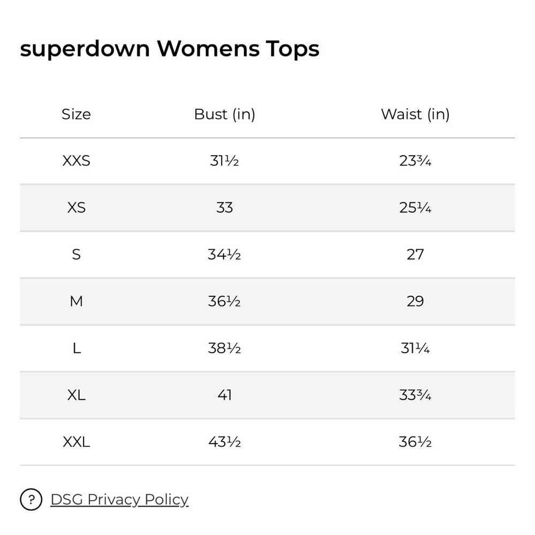This screenshot has height=535, width=535.
Task: Open the DSG Privacy Policy link
Action: point(119,500)
